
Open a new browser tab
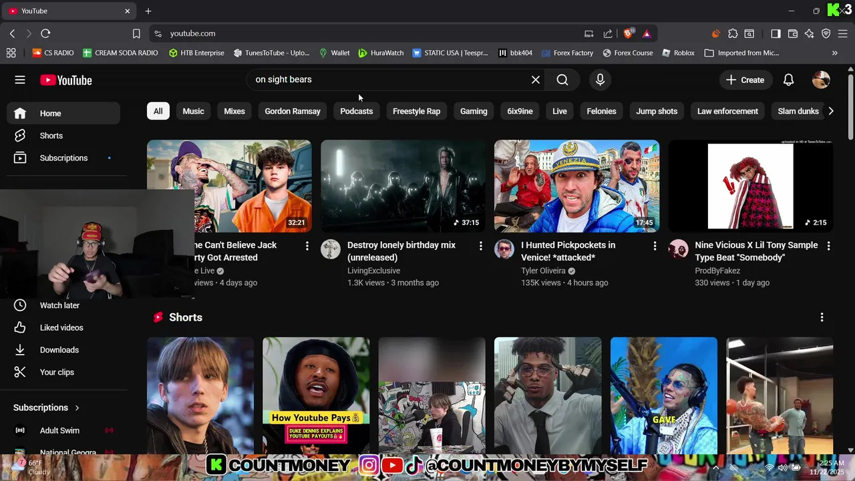tap(148, 11)
